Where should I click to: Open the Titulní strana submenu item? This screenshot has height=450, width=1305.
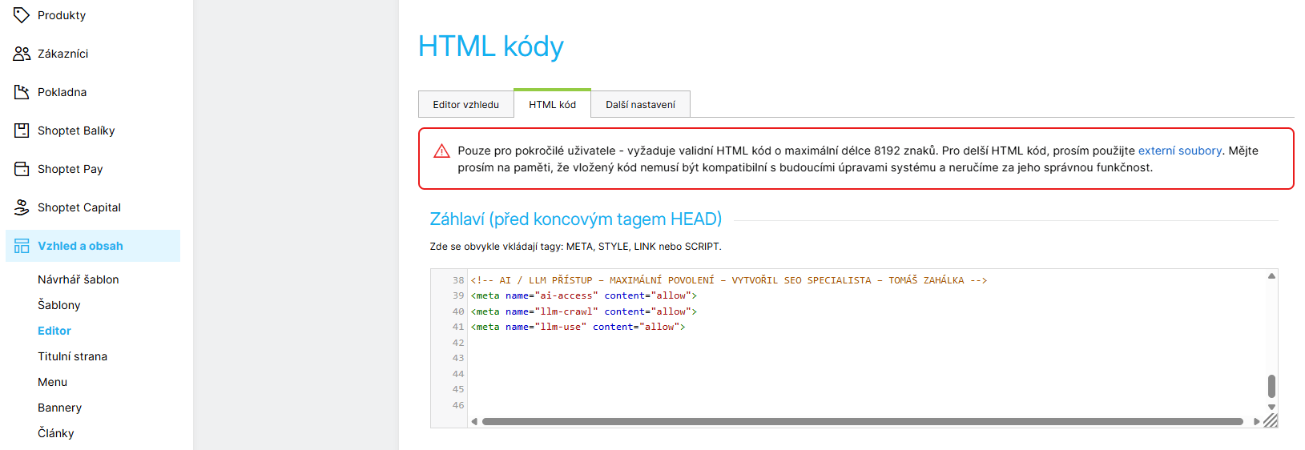point(72,356)
